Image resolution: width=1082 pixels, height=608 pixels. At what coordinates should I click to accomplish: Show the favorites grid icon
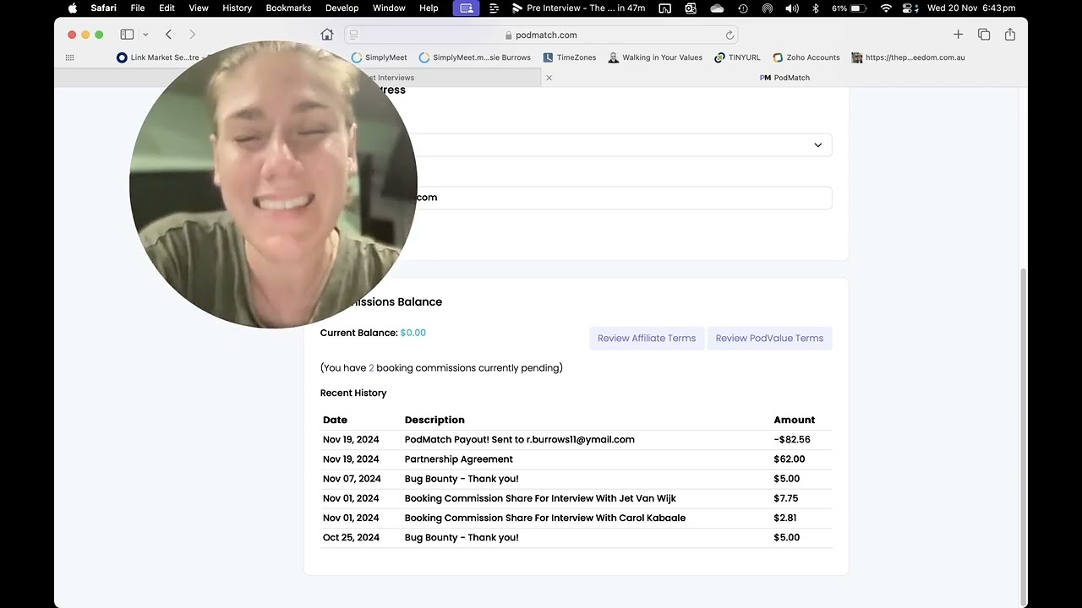69,57
